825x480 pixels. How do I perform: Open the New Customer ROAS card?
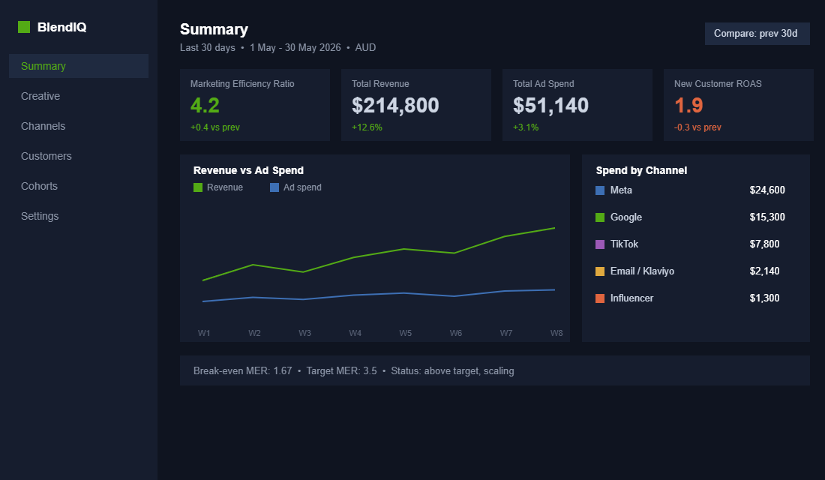739,105
